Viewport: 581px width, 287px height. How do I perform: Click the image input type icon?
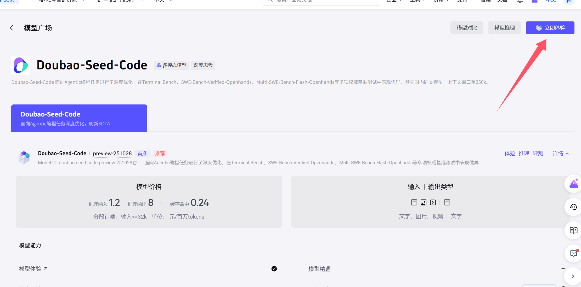424,202
